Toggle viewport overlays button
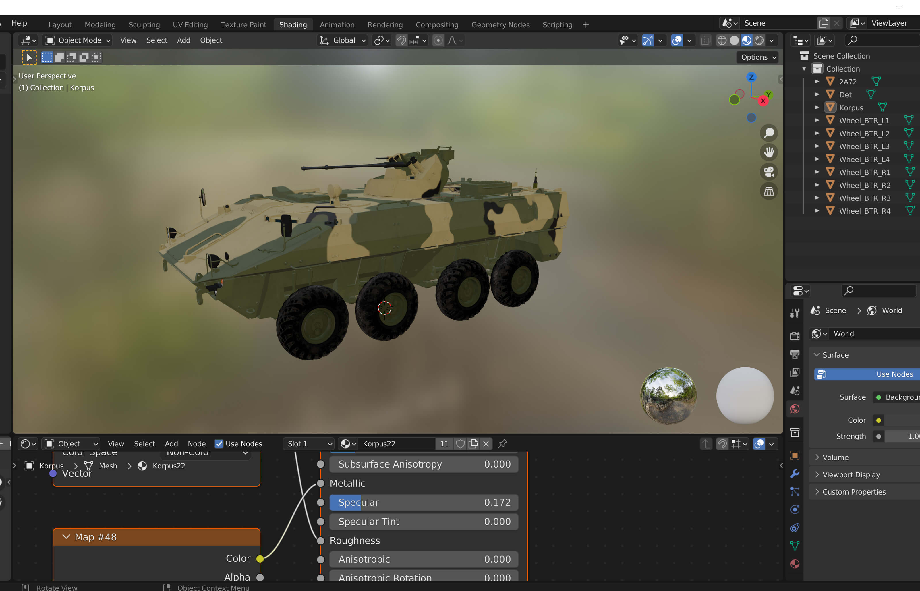 tap(677, 40)
